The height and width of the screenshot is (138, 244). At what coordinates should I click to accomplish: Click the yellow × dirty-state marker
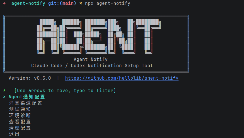(80, 3)
